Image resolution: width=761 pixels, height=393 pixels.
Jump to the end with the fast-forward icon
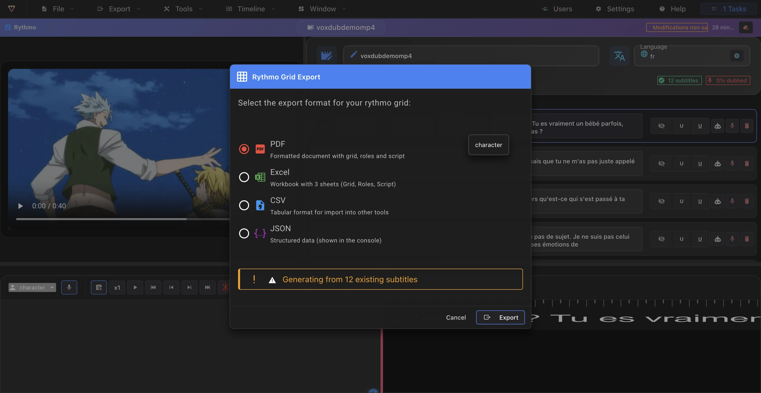click(x=207, y=287)
